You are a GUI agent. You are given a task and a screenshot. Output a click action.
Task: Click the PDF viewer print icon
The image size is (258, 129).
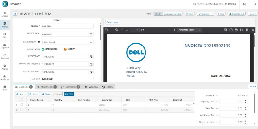[x=236, y=30]
